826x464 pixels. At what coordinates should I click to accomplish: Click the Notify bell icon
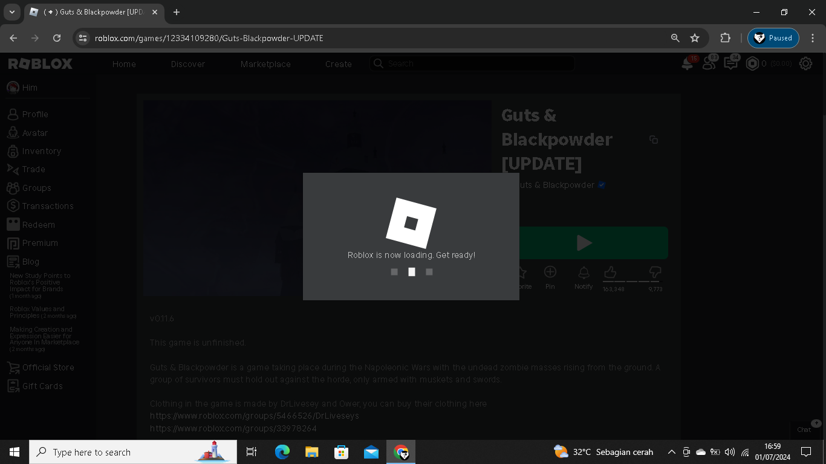584,272
